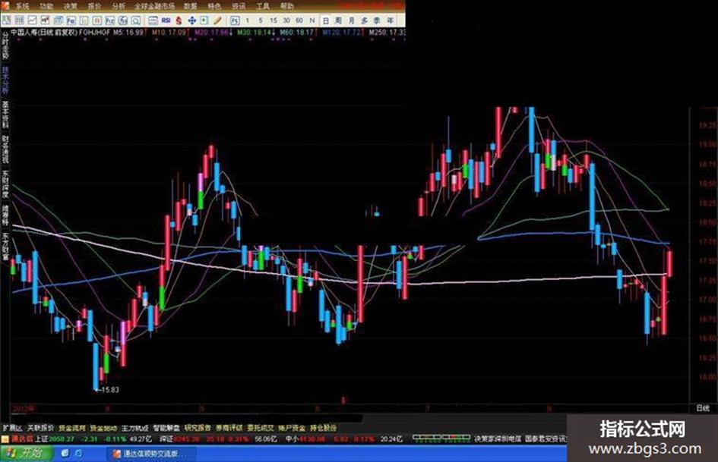718x462 pixels.
Task: Switch to 财经资讯 sidebar tab
Action: pyautogui.click(x=5, y=149)
